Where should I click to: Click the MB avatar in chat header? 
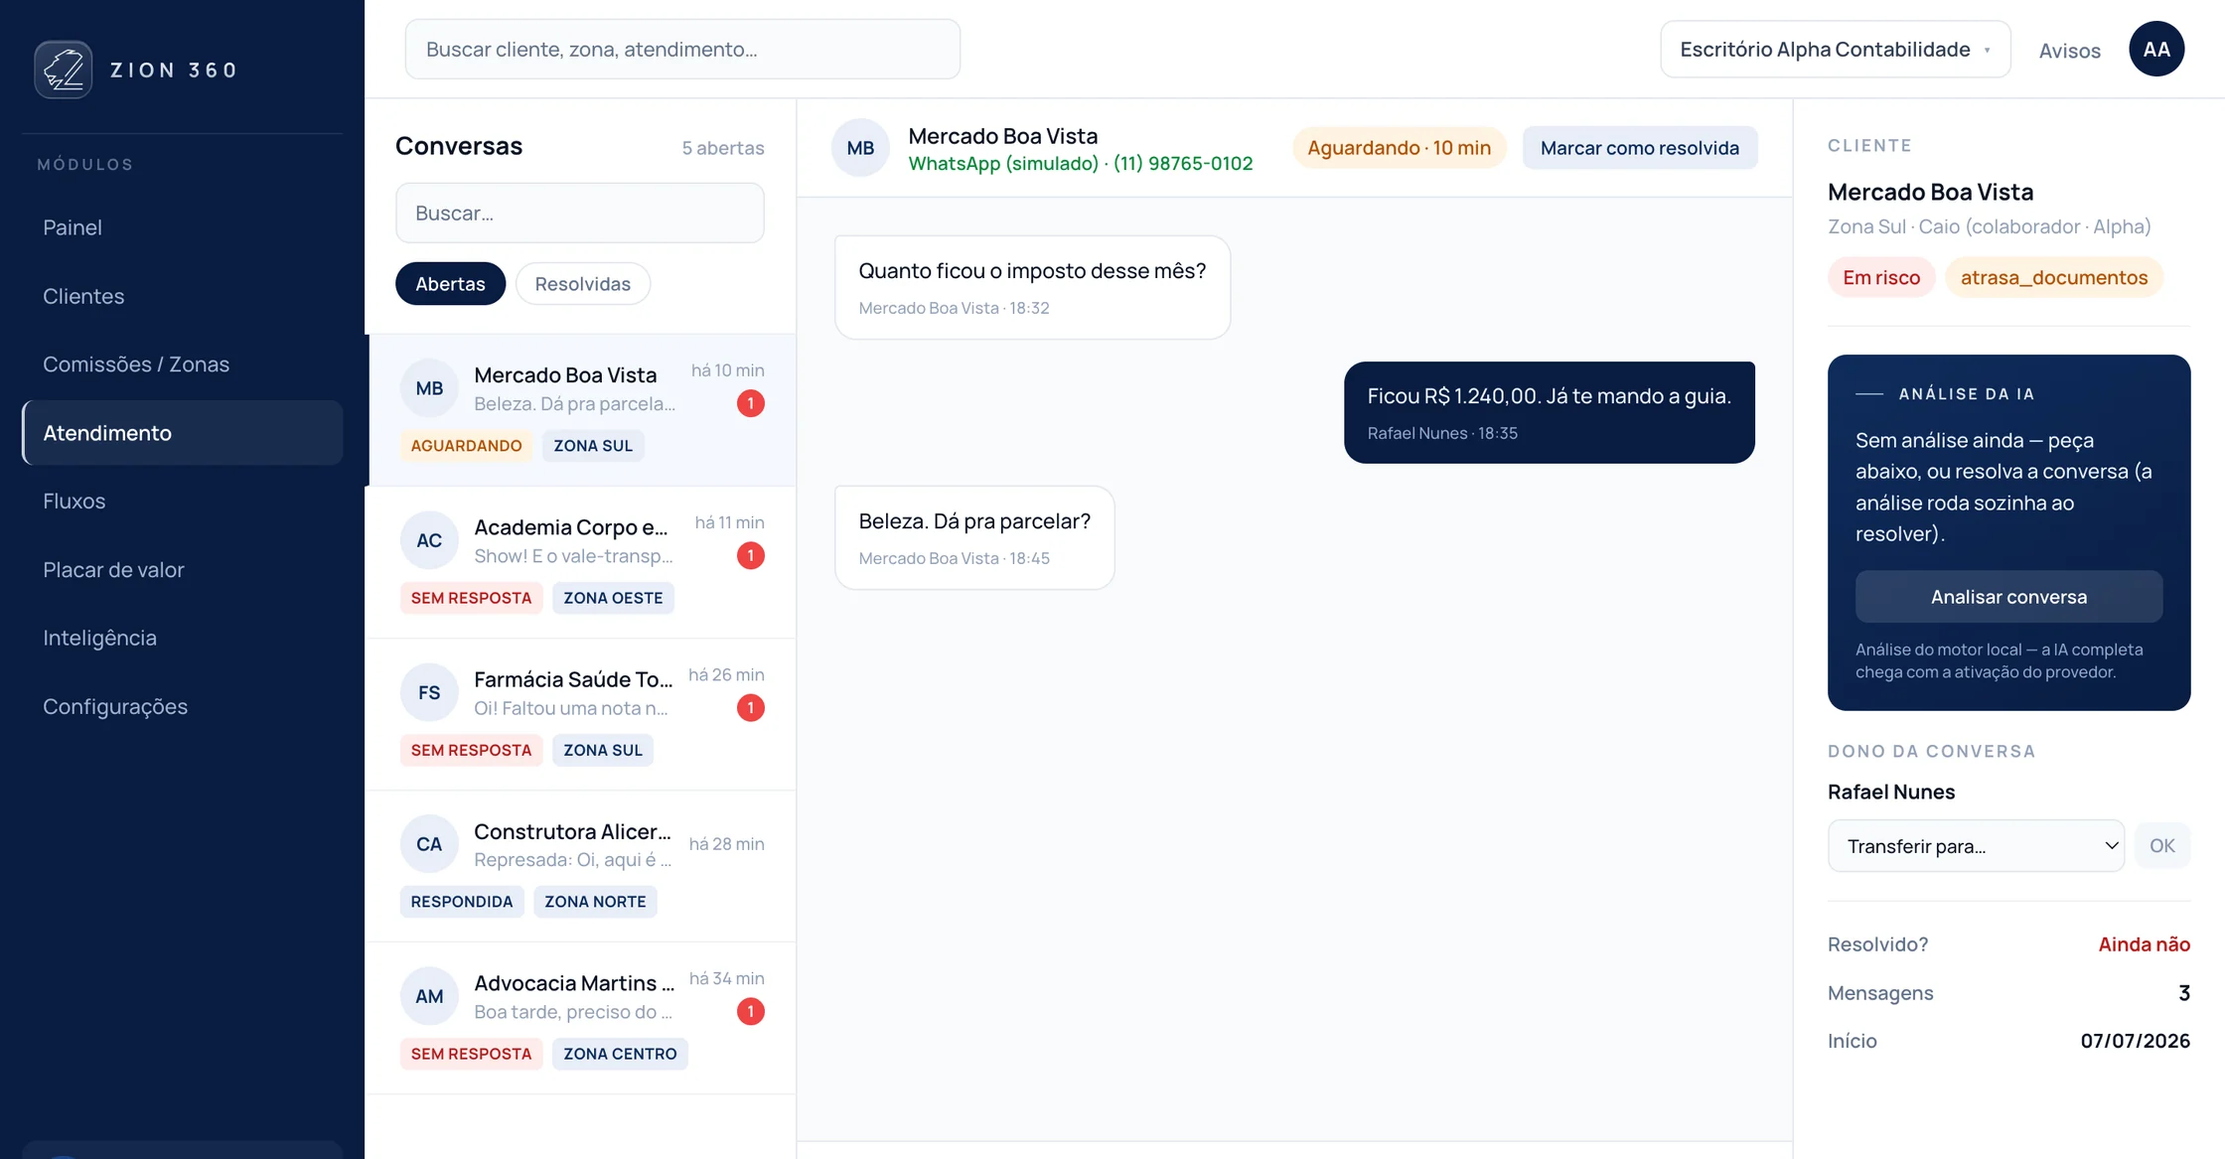coord(860,148)
